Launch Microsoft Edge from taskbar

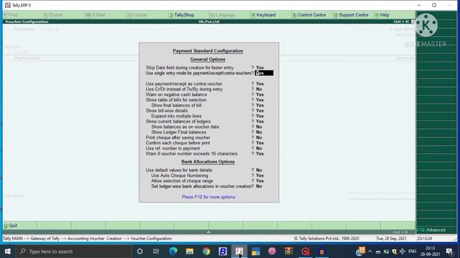173,252
